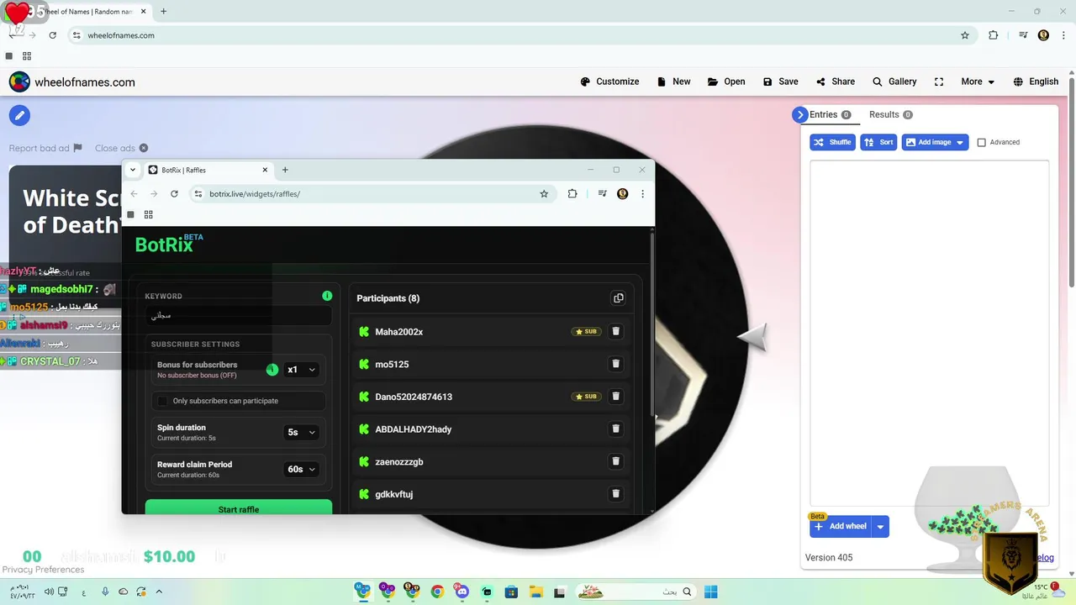Copy participants list icon
The width and height of the screenshot is (1076, 605).
619,298
